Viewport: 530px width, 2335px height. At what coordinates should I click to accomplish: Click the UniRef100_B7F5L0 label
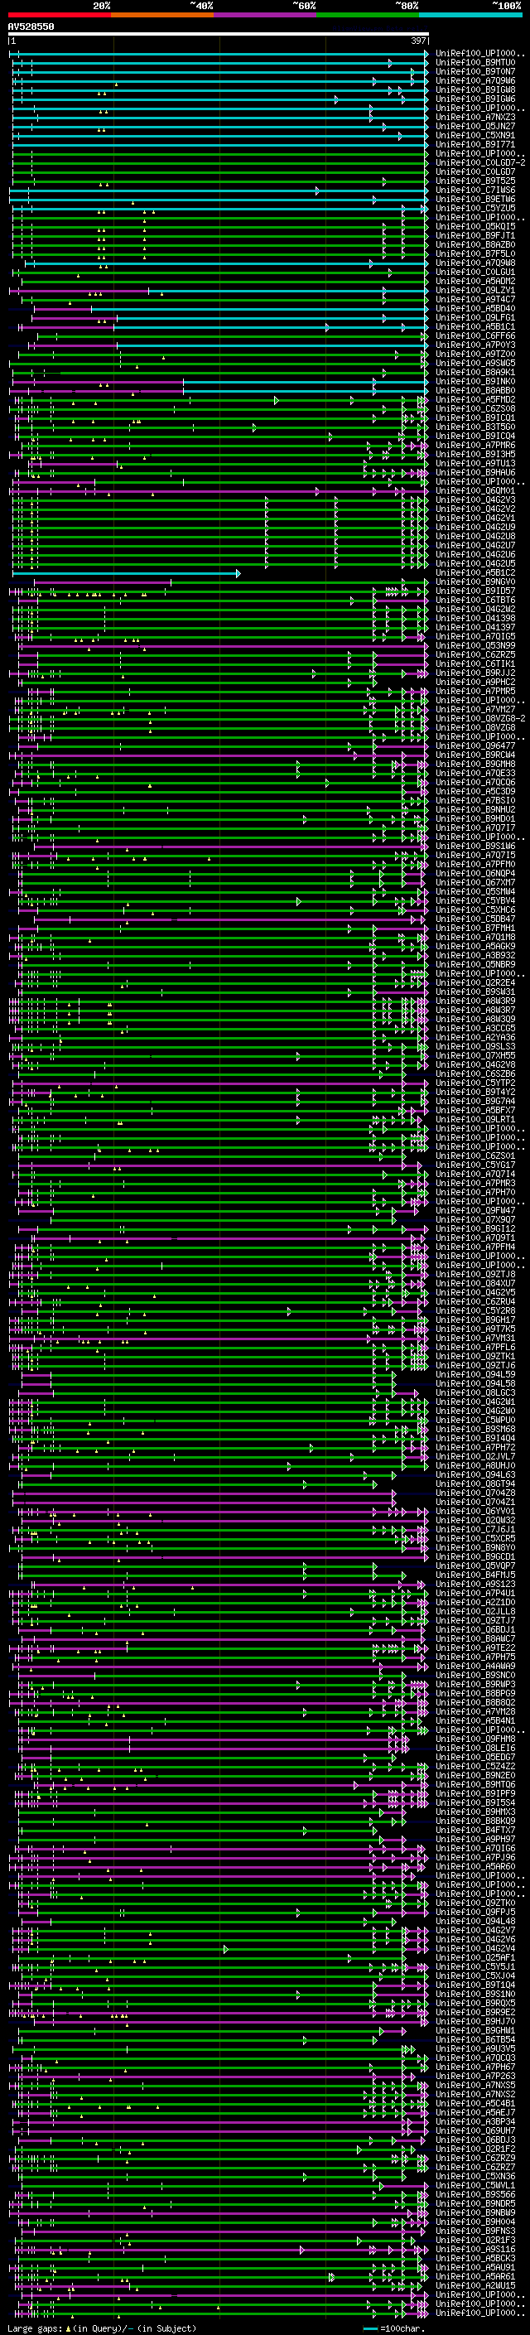475,253
